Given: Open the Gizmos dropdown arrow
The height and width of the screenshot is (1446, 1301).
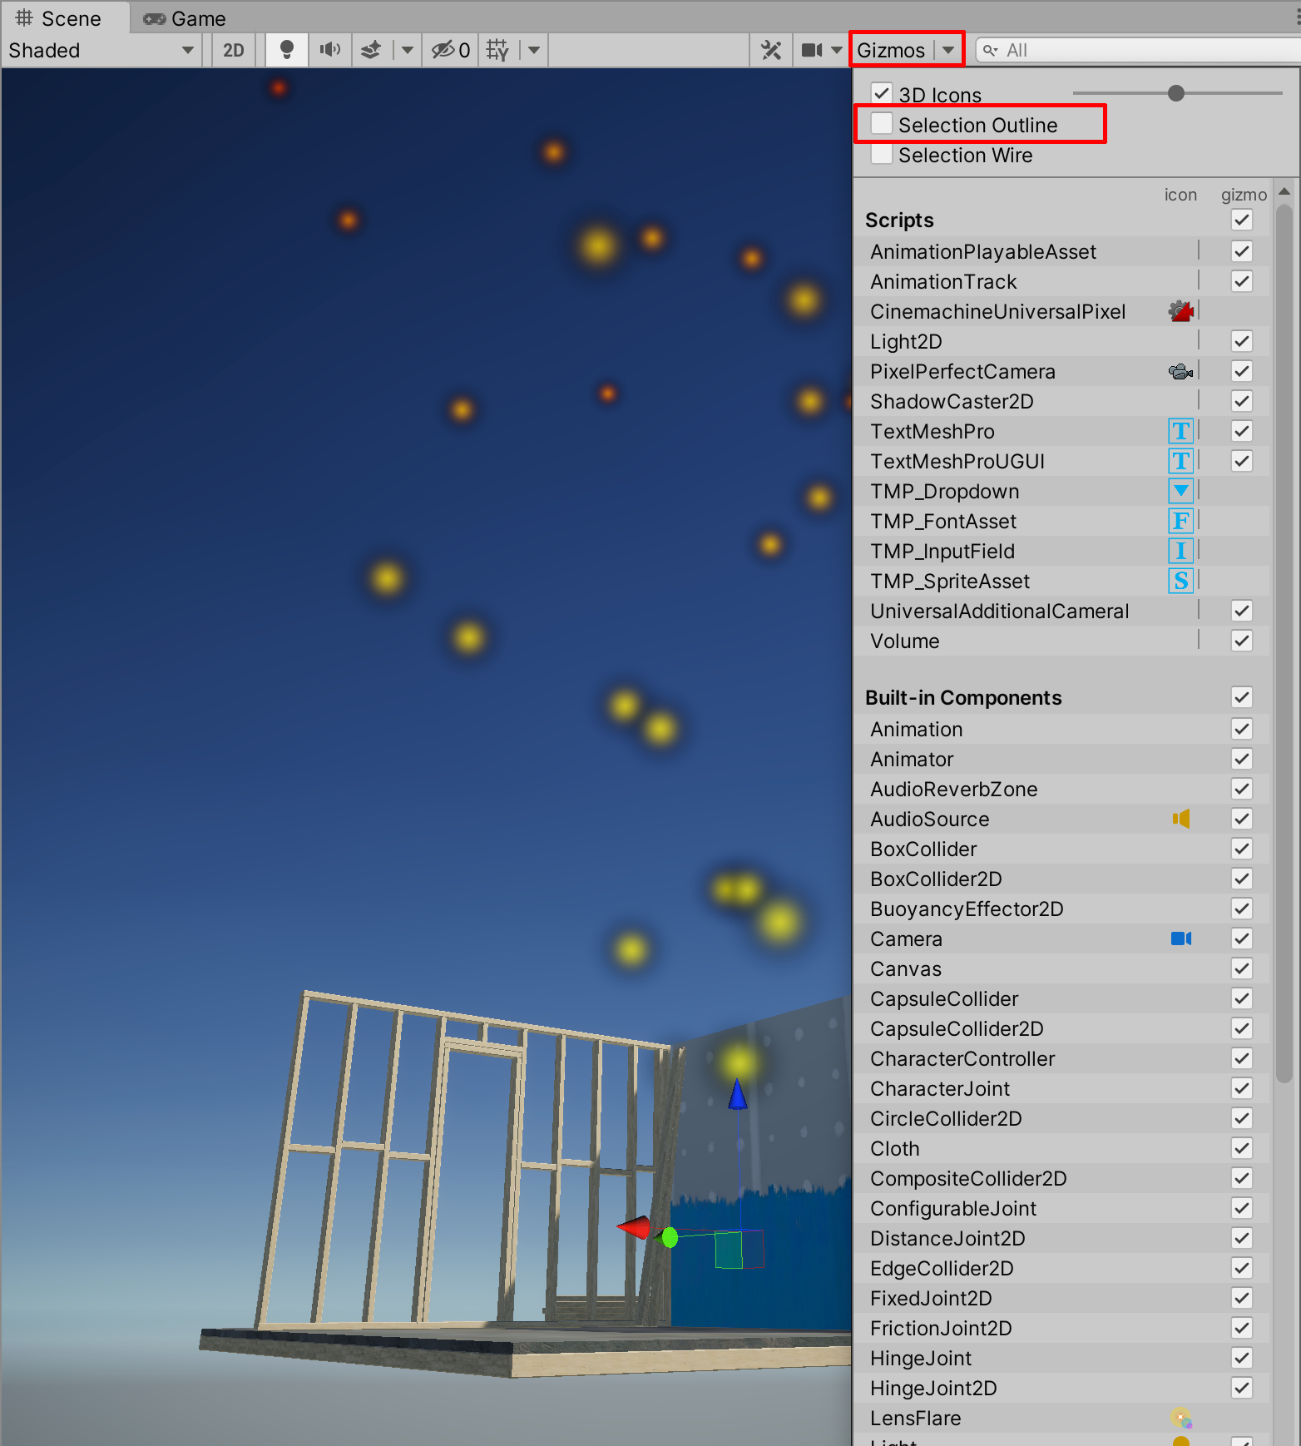Looking at the screenshot, I should pos(948,50).
